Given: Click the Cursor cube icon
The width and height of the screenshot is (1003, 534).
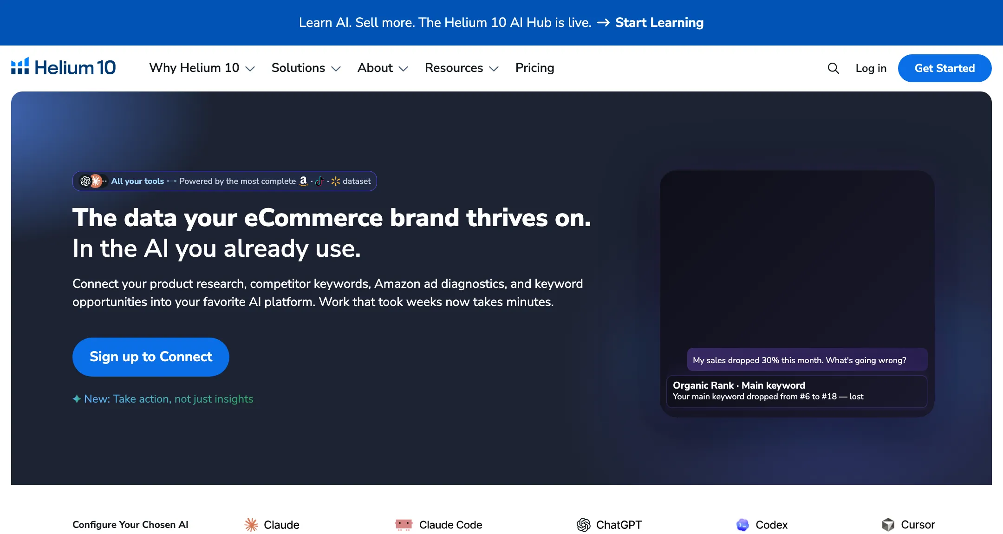Looking at the screenshot, I should pos(888,525).
